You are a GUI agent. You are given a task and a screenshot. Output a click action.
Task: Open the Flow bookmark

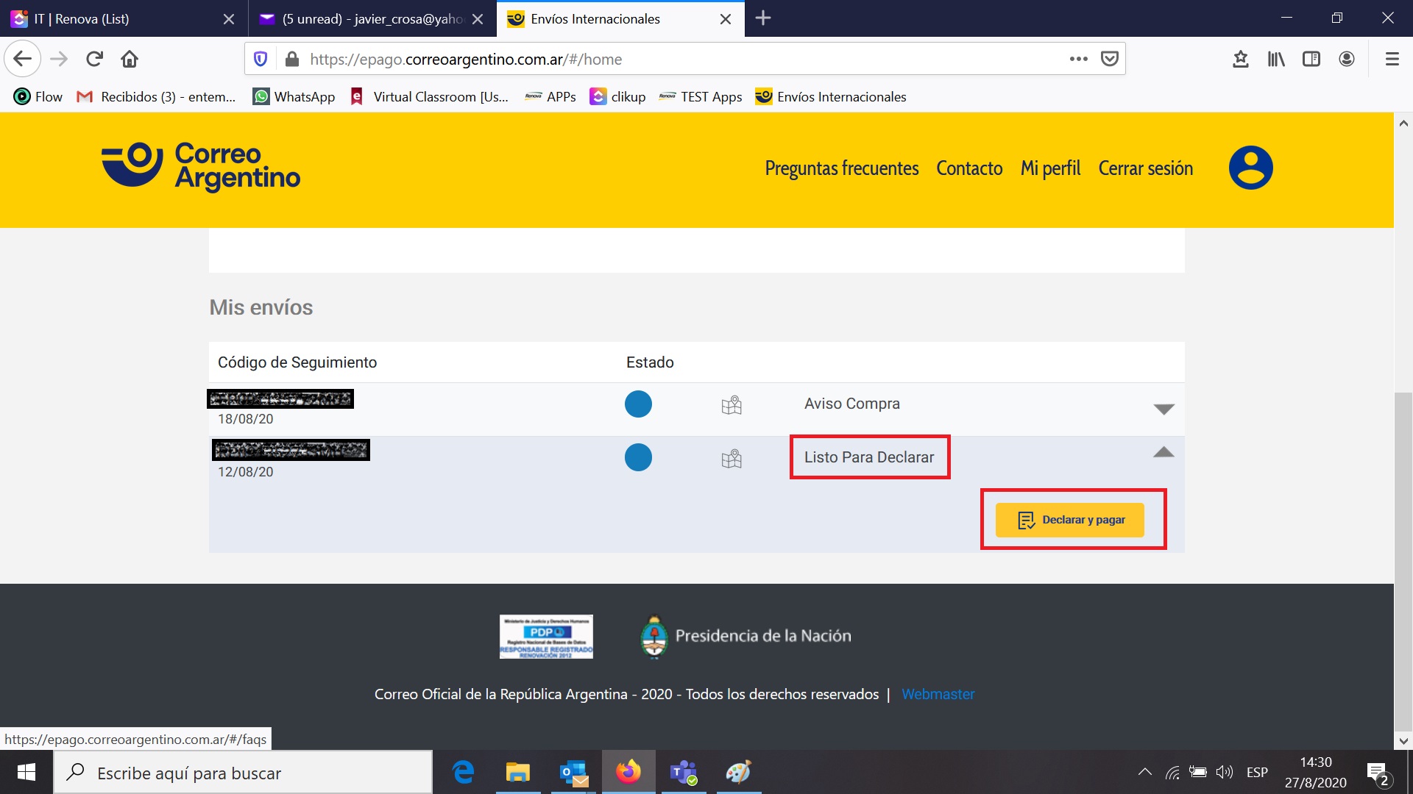click(x=37, y=96)
